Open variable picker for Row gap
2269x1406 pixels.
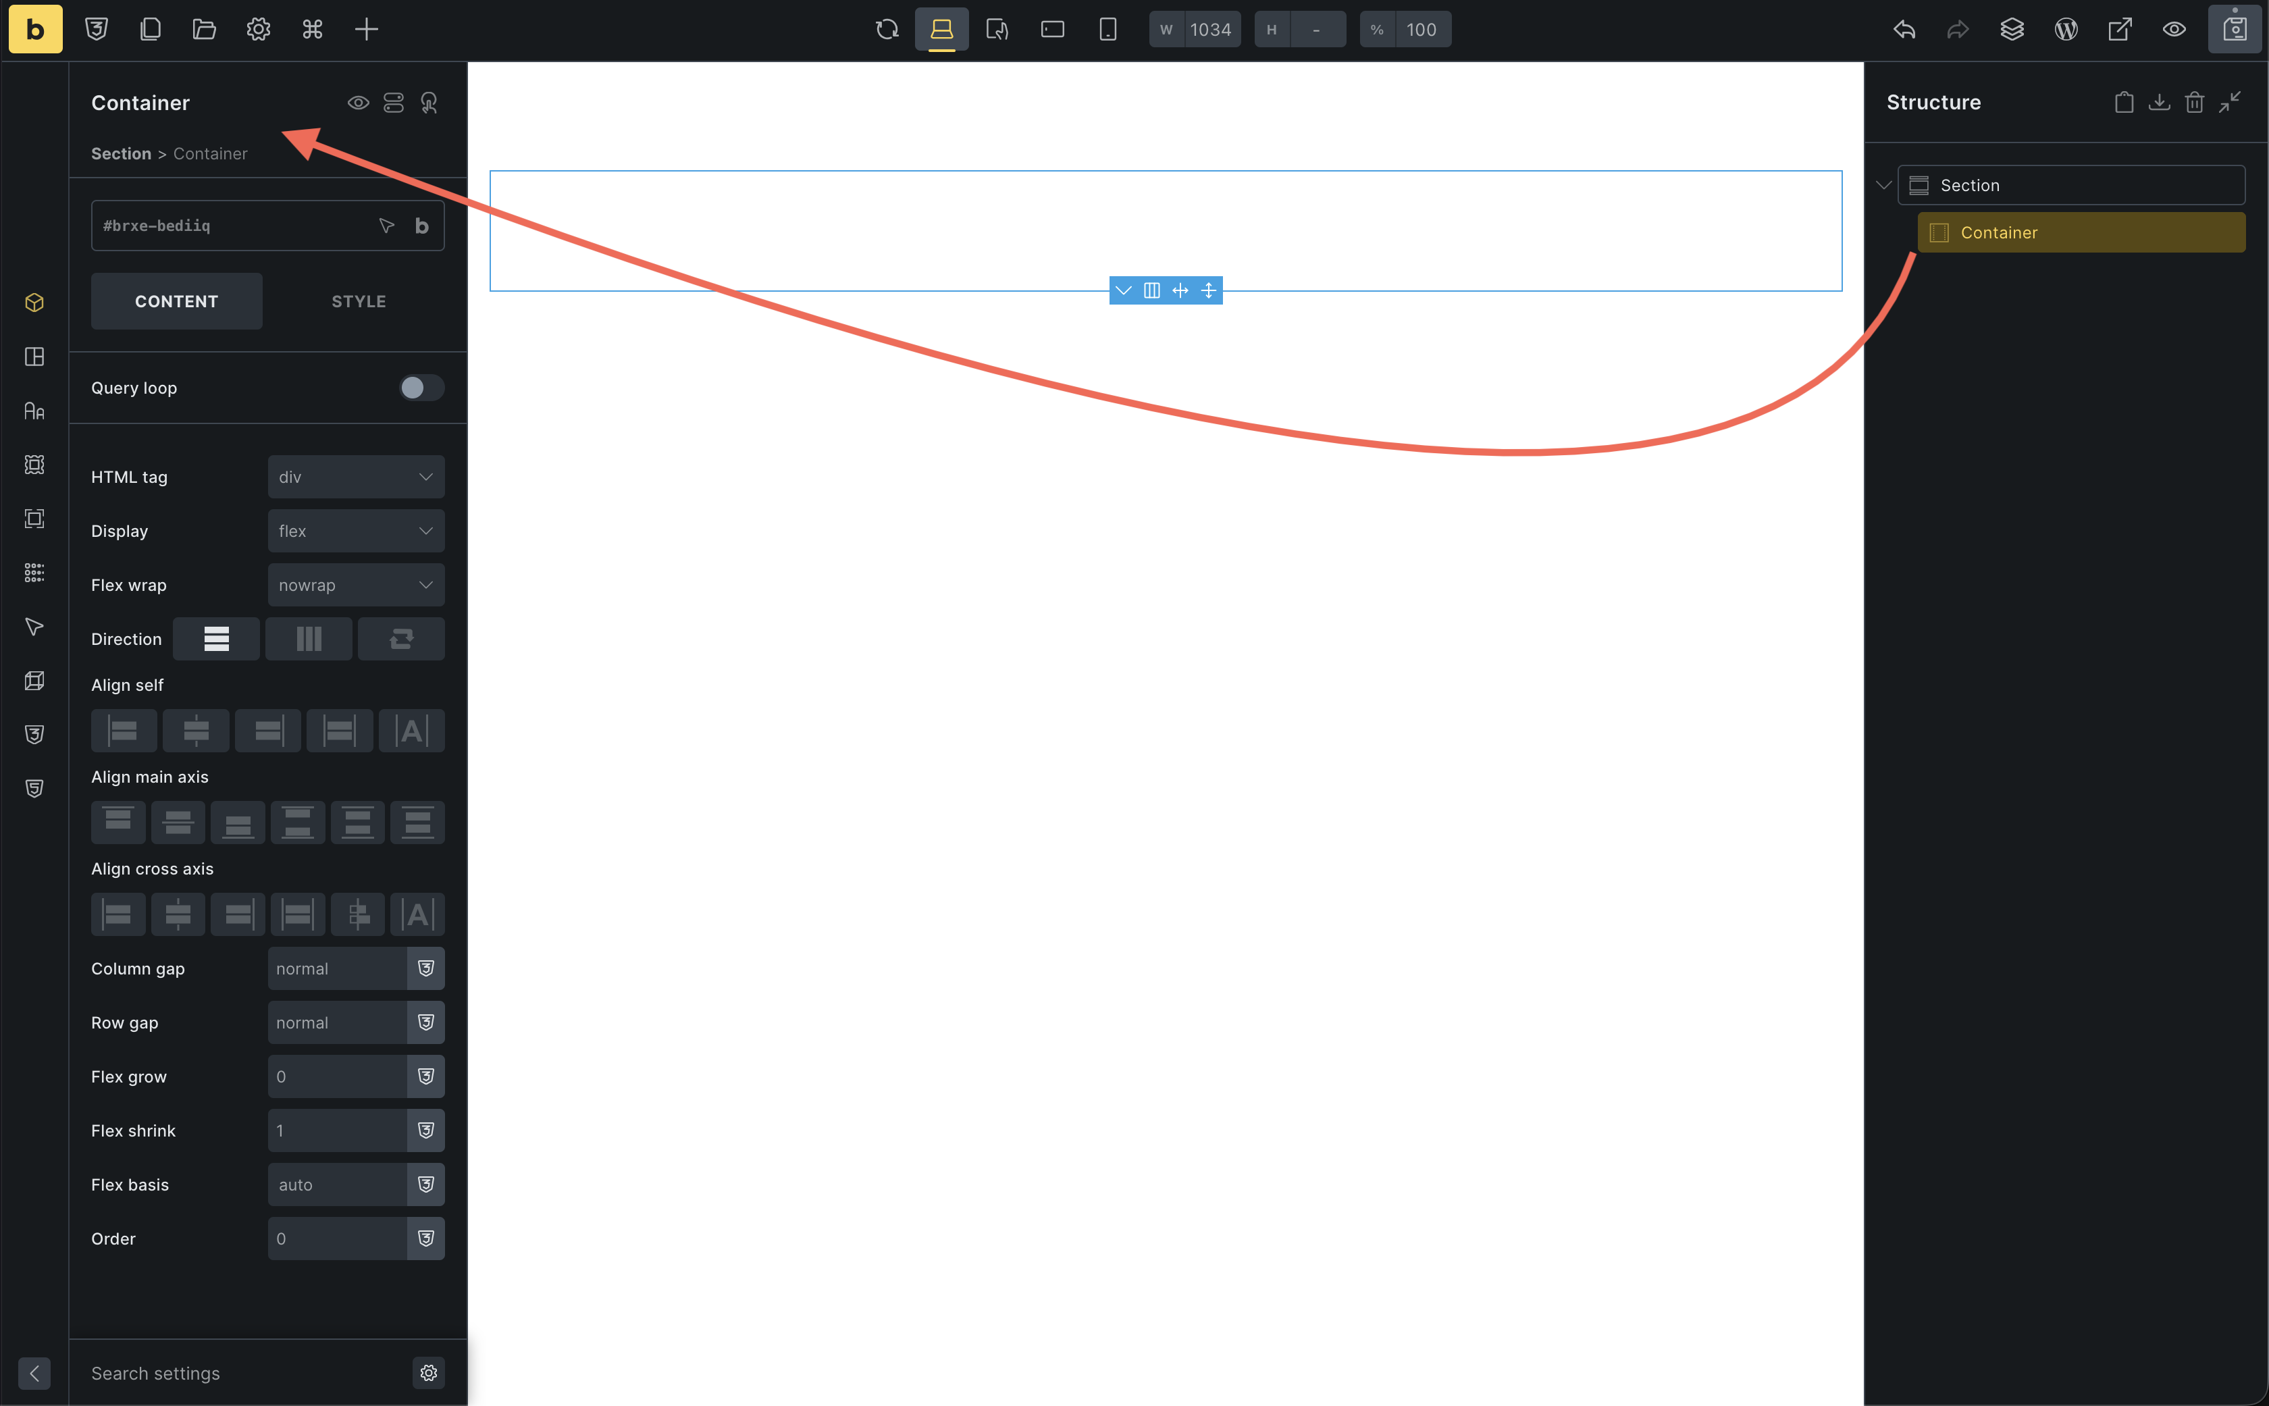tap(426, 1022)
